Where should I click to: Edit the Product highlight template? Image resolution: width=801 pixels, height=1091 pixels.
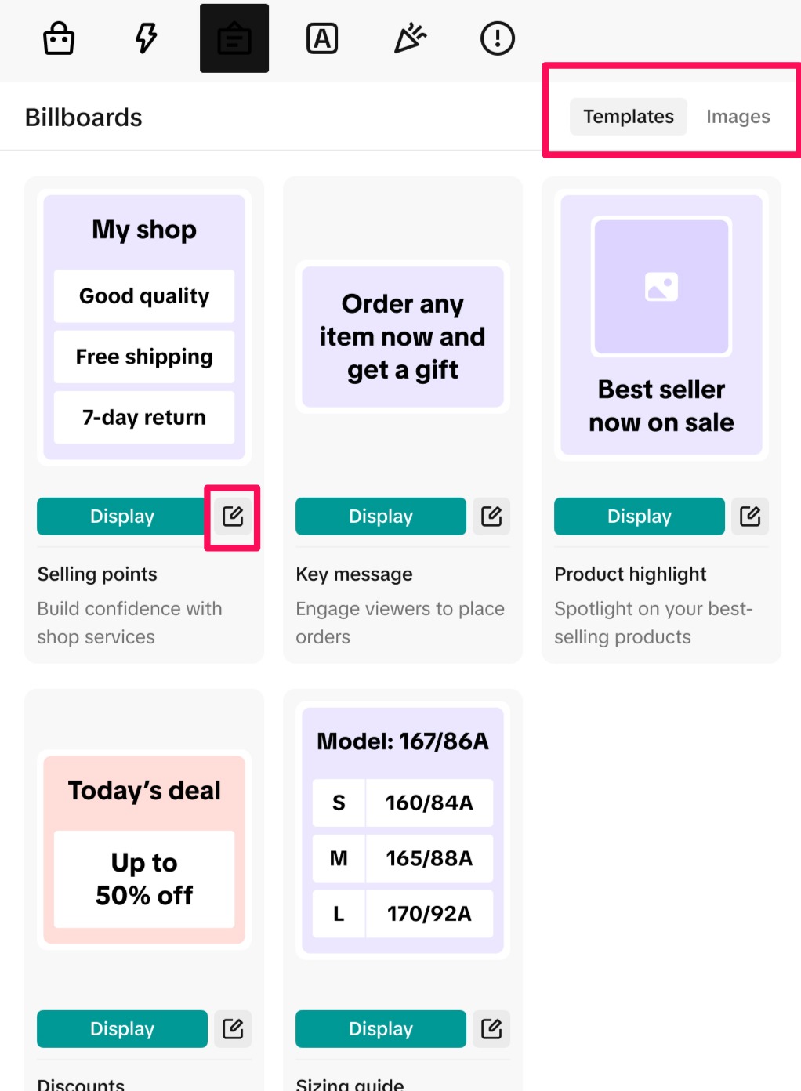[750, 517]
